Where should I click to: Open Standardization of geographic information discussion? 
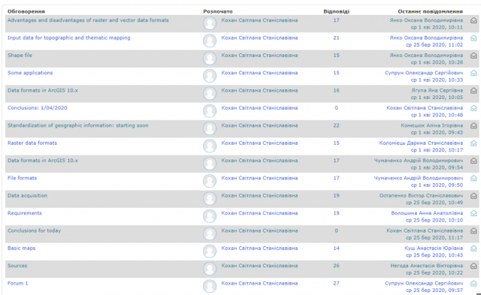click(x=78, y=125)
